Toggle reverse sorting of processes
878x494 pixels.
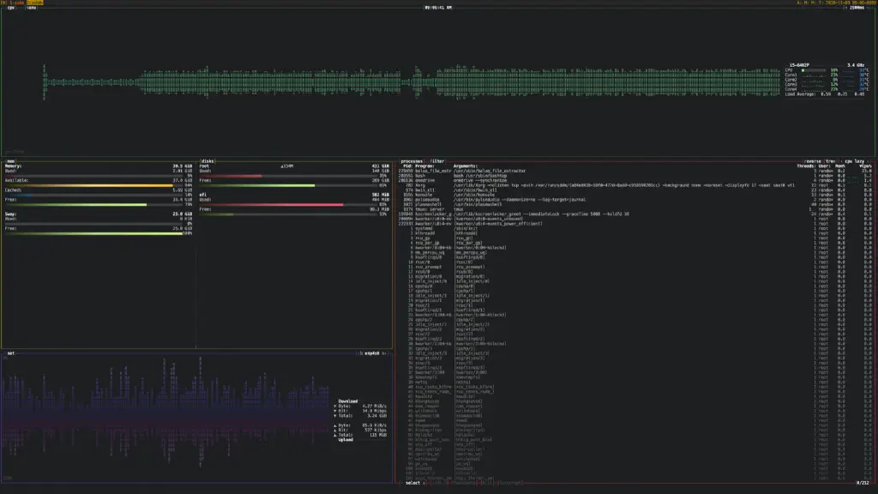tap(813, 161)
